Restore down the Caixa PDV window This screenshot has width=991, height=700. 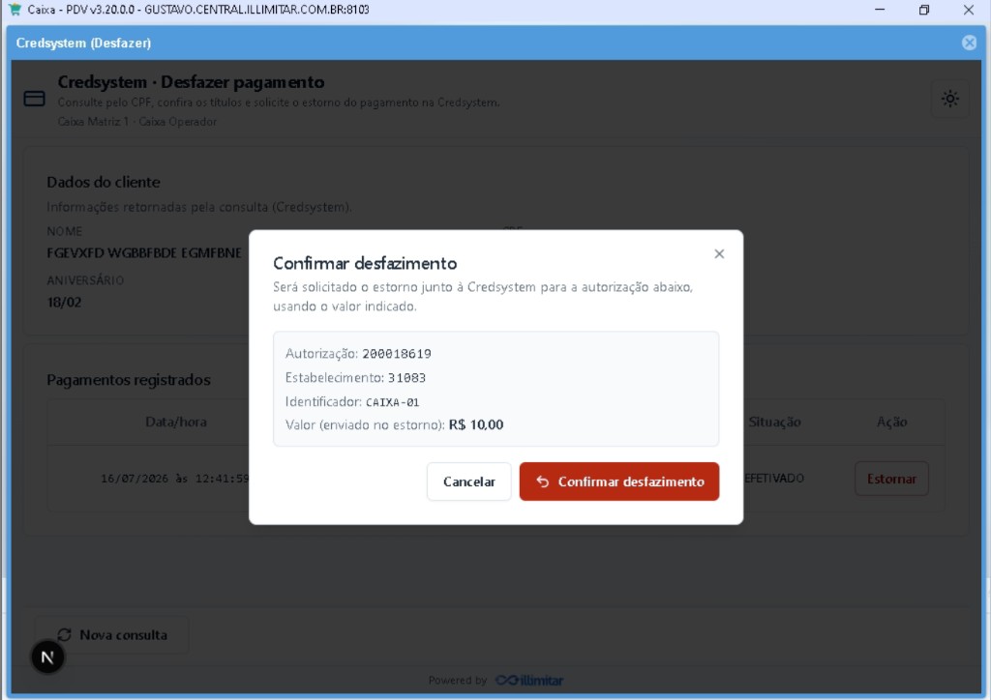924,10
